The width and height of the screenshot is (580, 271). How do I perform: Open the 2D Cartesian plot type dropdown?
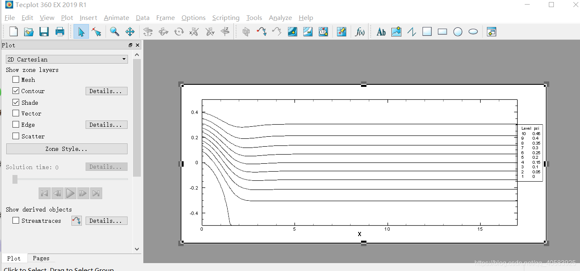(67, 59)
